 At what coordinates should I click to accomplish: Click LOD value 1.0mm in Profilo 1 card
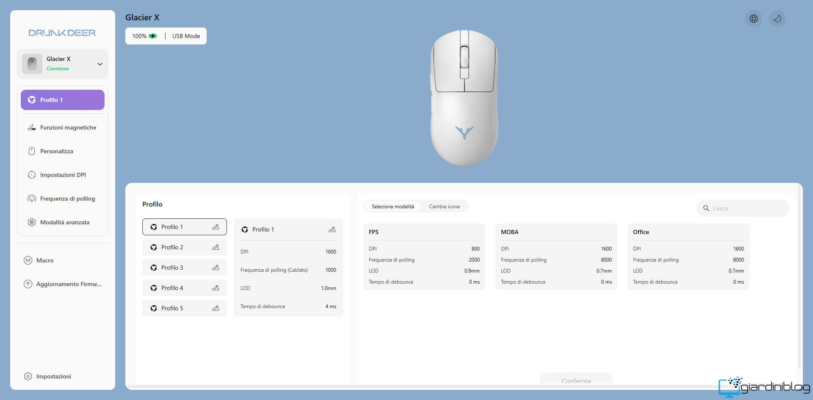point(329,288)
